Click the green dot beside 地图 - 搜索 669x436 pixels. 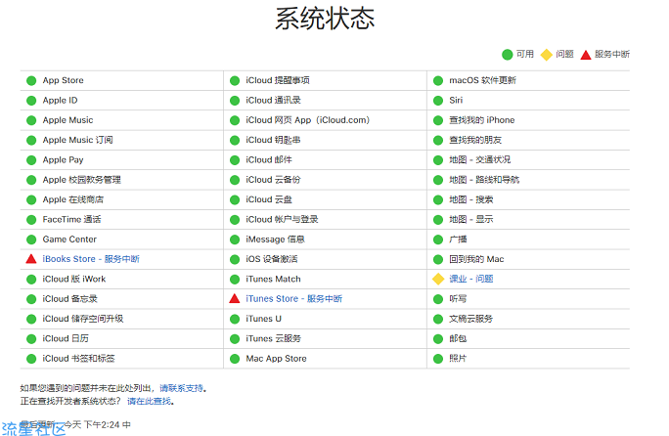[x=438, y=199]
